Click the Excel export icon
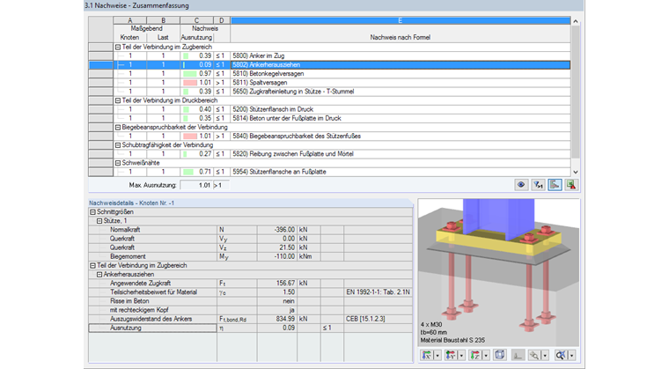The width and height of the screenshot is (669, 369). 571,185
